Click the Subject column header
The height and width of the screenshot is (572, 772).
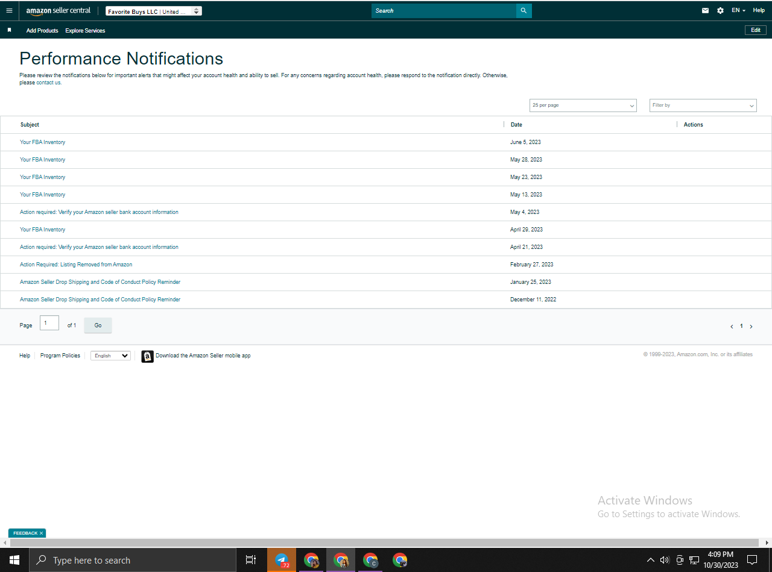(30, 125)
